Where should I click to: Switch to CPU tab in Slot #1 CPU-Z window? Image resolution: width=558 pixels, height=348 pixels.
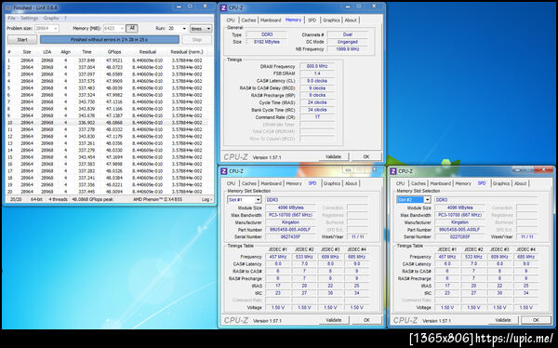[x=231, y=183]
